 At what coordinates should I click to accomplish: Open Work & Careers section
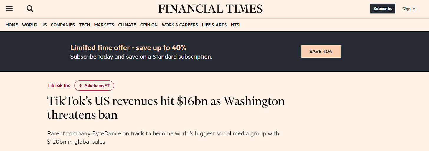pyautogui.click(x=180, y=25)
